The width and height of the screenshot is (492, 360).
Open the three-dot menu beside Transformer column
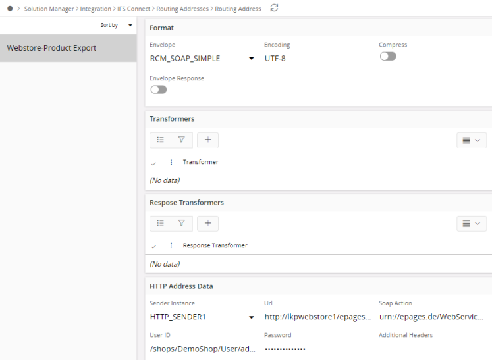coord(171,162)
